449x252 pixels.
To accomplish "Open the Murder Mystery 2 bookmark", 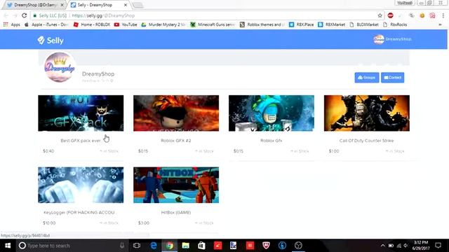I will pos(163,24).
